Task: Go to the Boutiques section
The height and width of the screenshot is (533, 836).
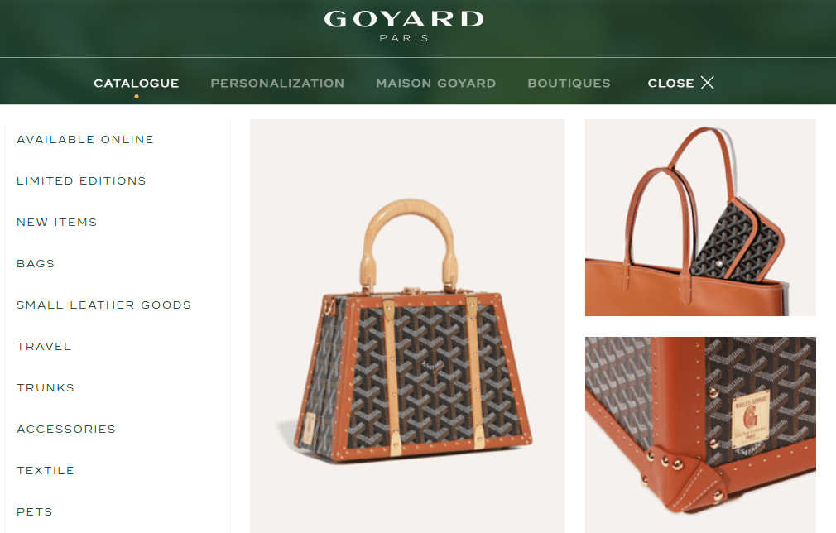Action: 569,84
